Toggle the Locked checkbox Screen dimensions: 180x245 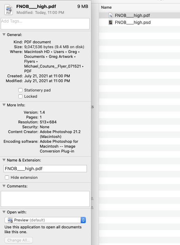click(x=20, y=96)
